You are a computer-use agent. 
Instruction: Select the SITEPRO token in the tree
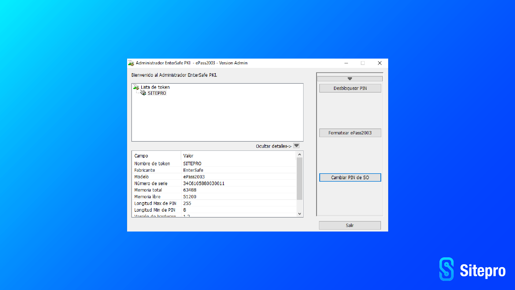coord(157,93)
